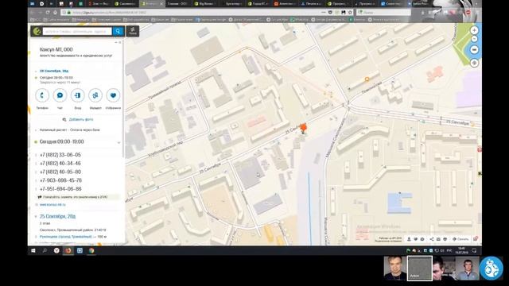509x286 pixels.
Task: Select first participant video thumbnail with blond man
Action: [395, 269]
